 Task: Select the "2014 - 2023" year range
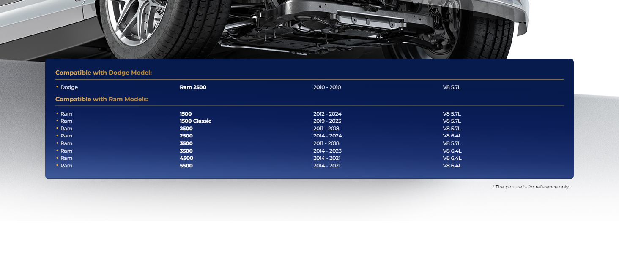pyautogui.click(x=327, y=151)
